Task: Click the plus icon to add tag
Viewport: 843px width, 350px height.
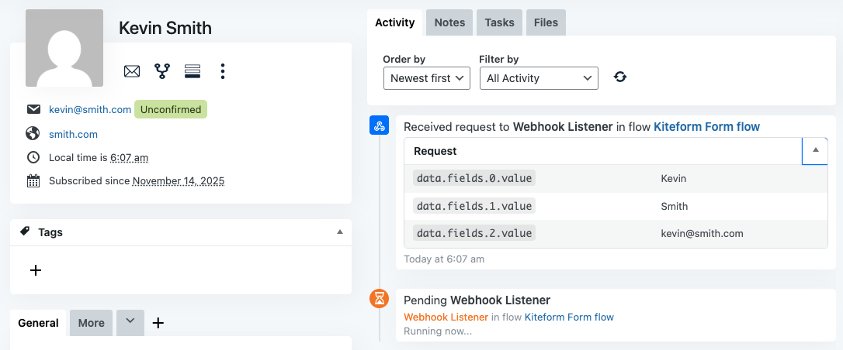Action: pos(35,270)
